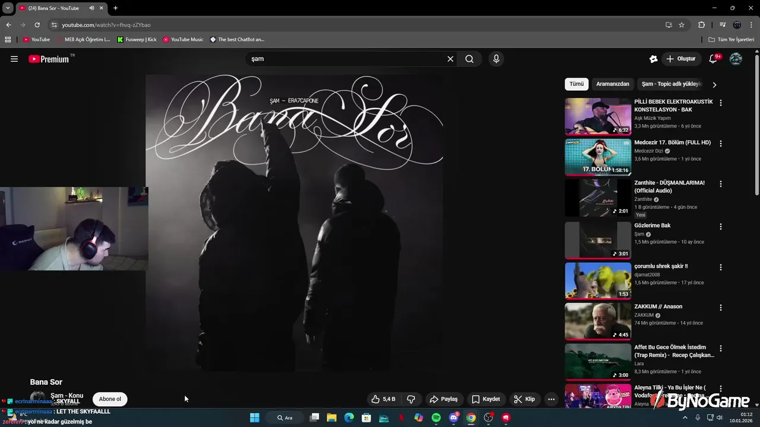The height and width of the screenshot is (427, 760).
Task: Select the Şam - Topic chip
Action: pyautogui.click(x=672, y=84)
